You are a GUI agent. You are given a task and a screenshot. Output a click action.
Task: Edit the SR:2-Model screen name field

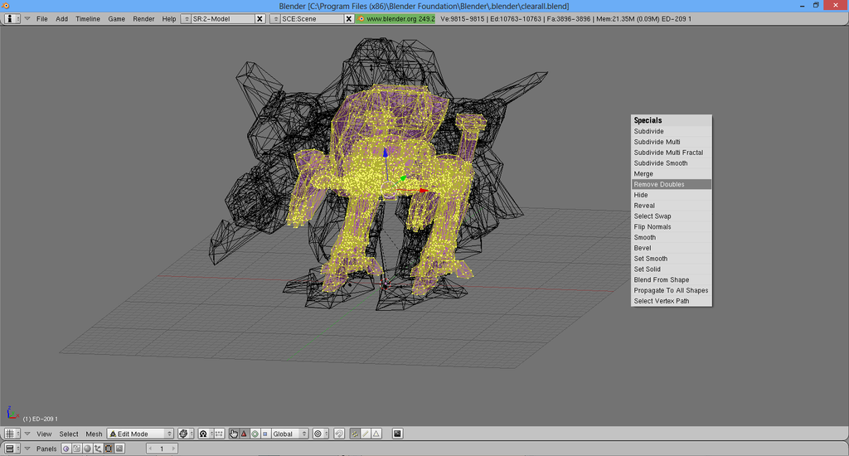click(x=222, y=19)
